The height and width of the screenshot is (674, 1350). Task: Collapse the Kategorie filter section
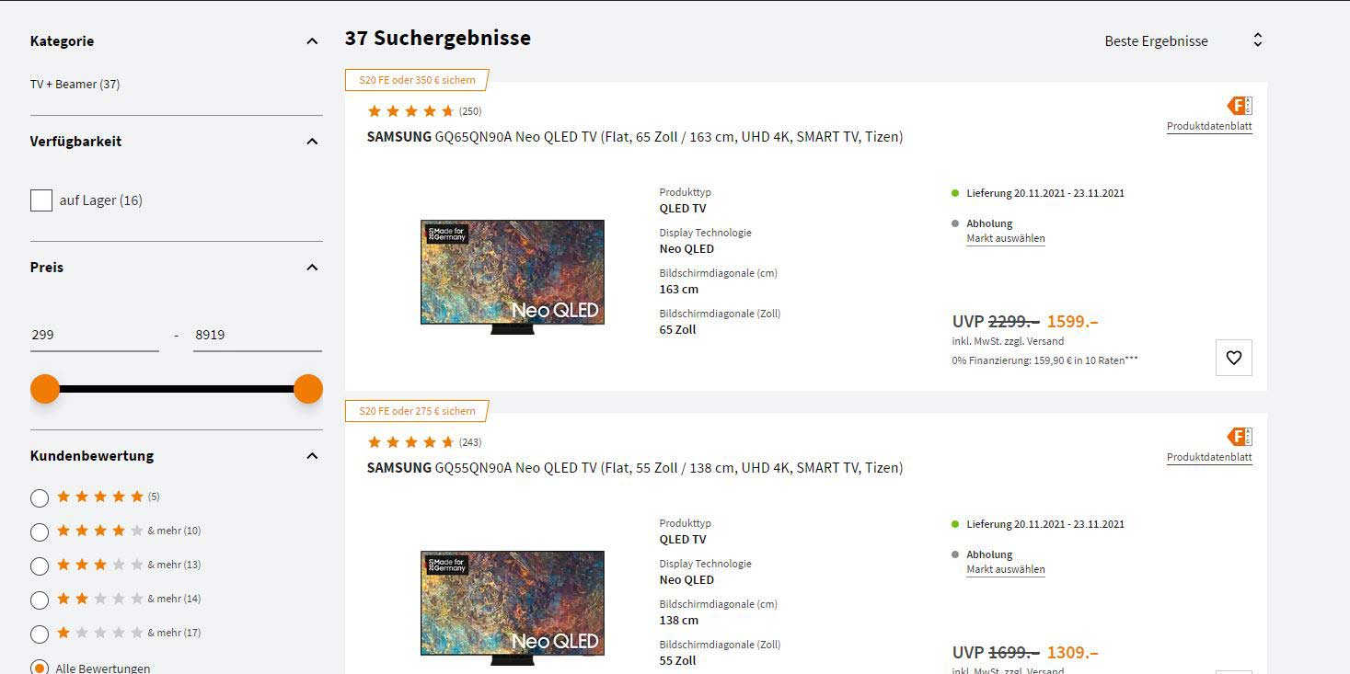(312, 41)
